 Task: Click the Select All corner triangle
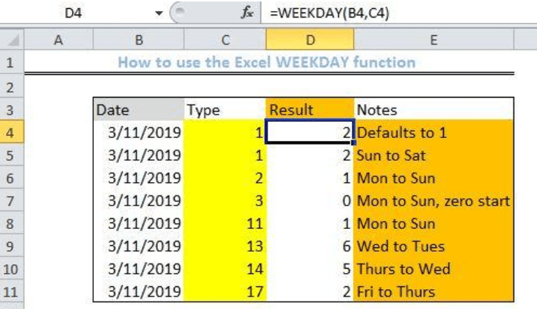pyautogui.click(x=12, y=43)
